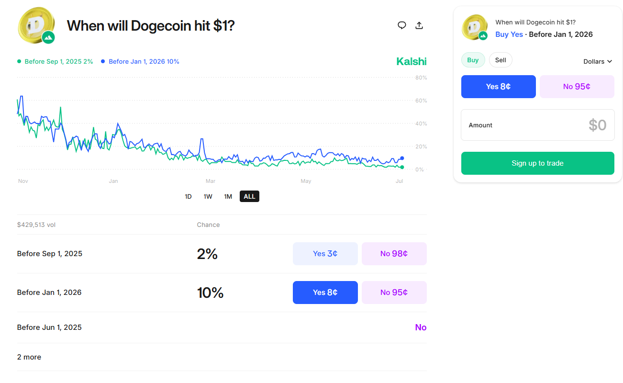Image resolution: width=623 pixels, height=383 pixels.
Task: Switch chart range to 1W
Action: click(x=208, y=196)
